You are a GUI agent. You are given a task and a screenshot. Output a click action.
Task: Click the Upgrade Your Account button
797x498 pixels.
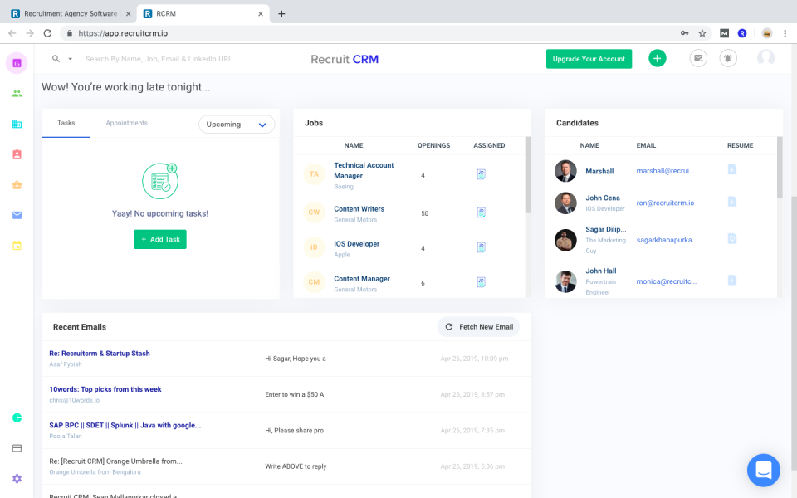(x=589, y=59)
